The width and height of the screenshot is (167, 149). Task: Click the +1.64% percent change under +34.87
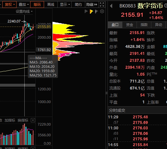coord(156,18)
